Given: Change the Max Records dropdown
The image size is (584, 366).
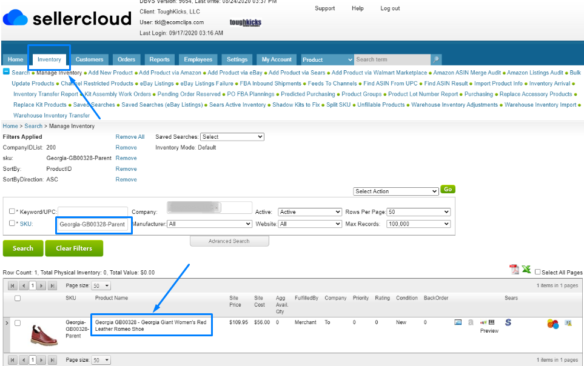Looking at the screenshot, I should click(418, 224).
